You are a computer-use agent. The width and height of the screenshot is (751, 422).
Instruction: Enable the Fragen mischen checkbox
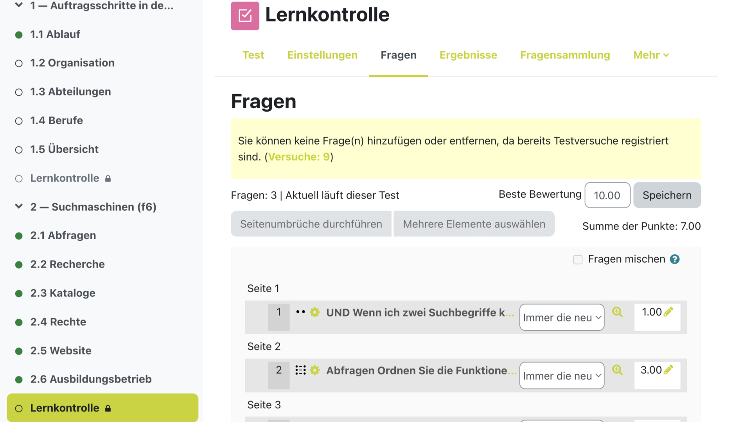point(578,259)
